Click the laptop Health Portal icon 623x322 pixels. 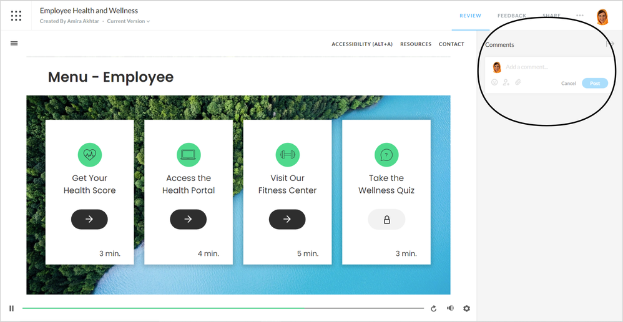point(189,155)
